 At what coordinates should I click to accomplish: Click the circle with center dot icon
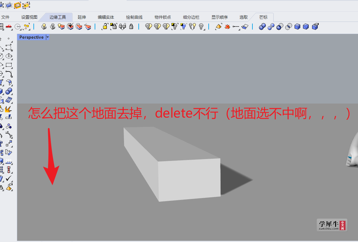(18, 27)
